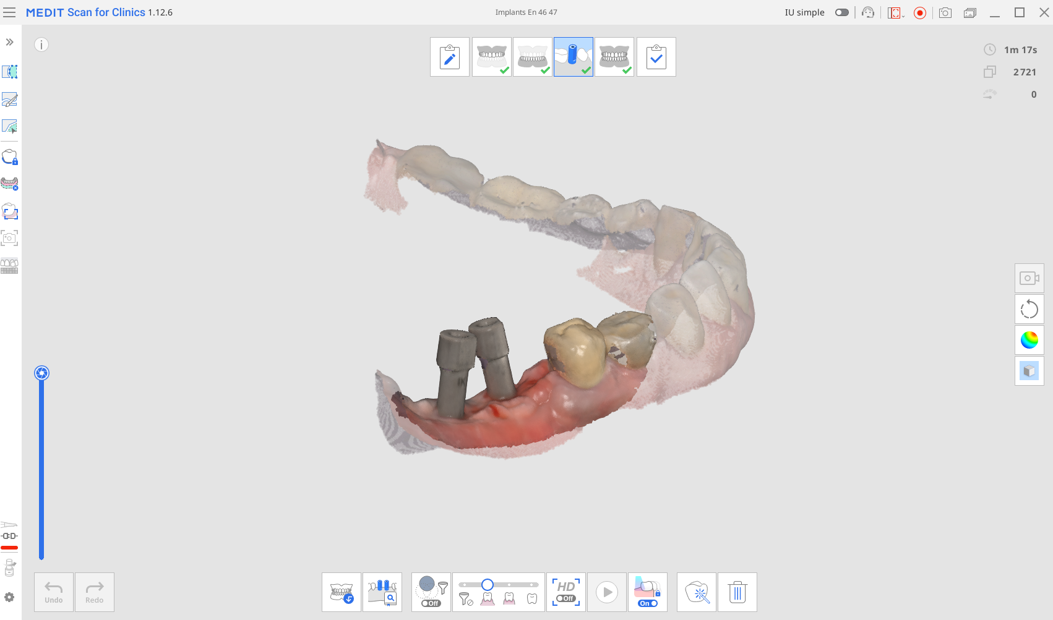Toggle the view cube display

click(1029, 371)
